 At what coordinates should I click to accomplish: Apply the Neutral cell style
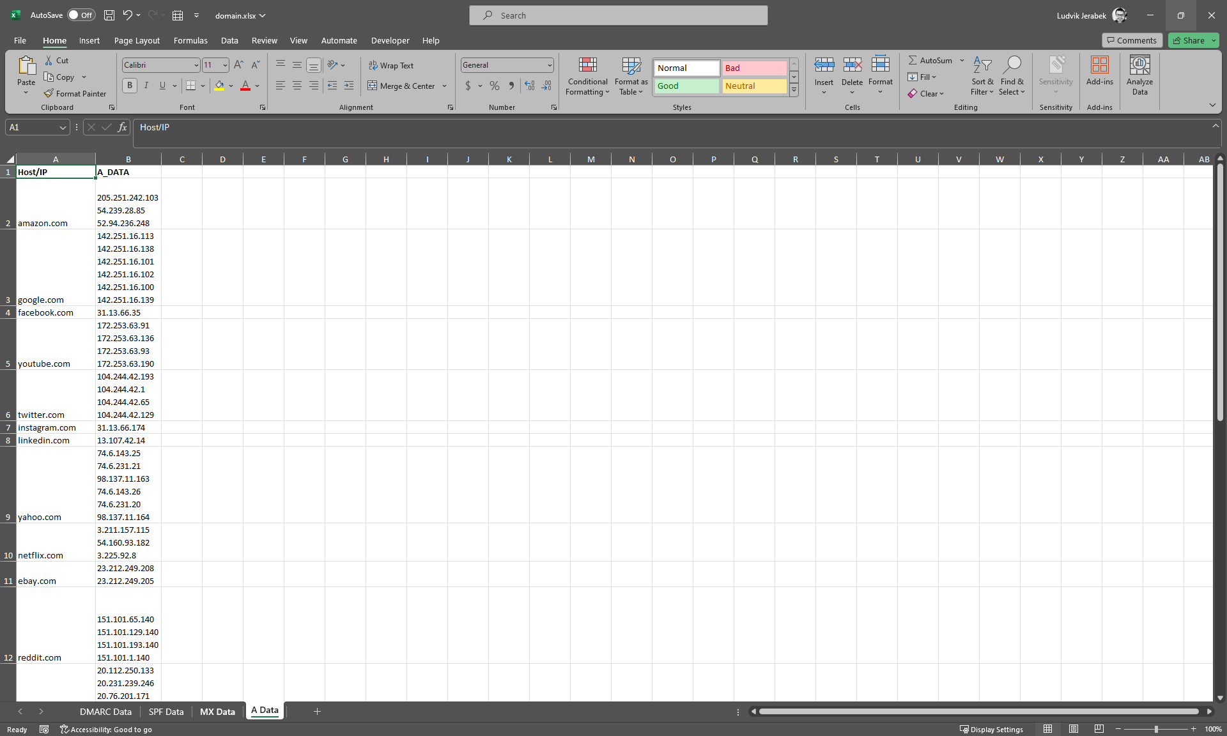click(754, 86)
